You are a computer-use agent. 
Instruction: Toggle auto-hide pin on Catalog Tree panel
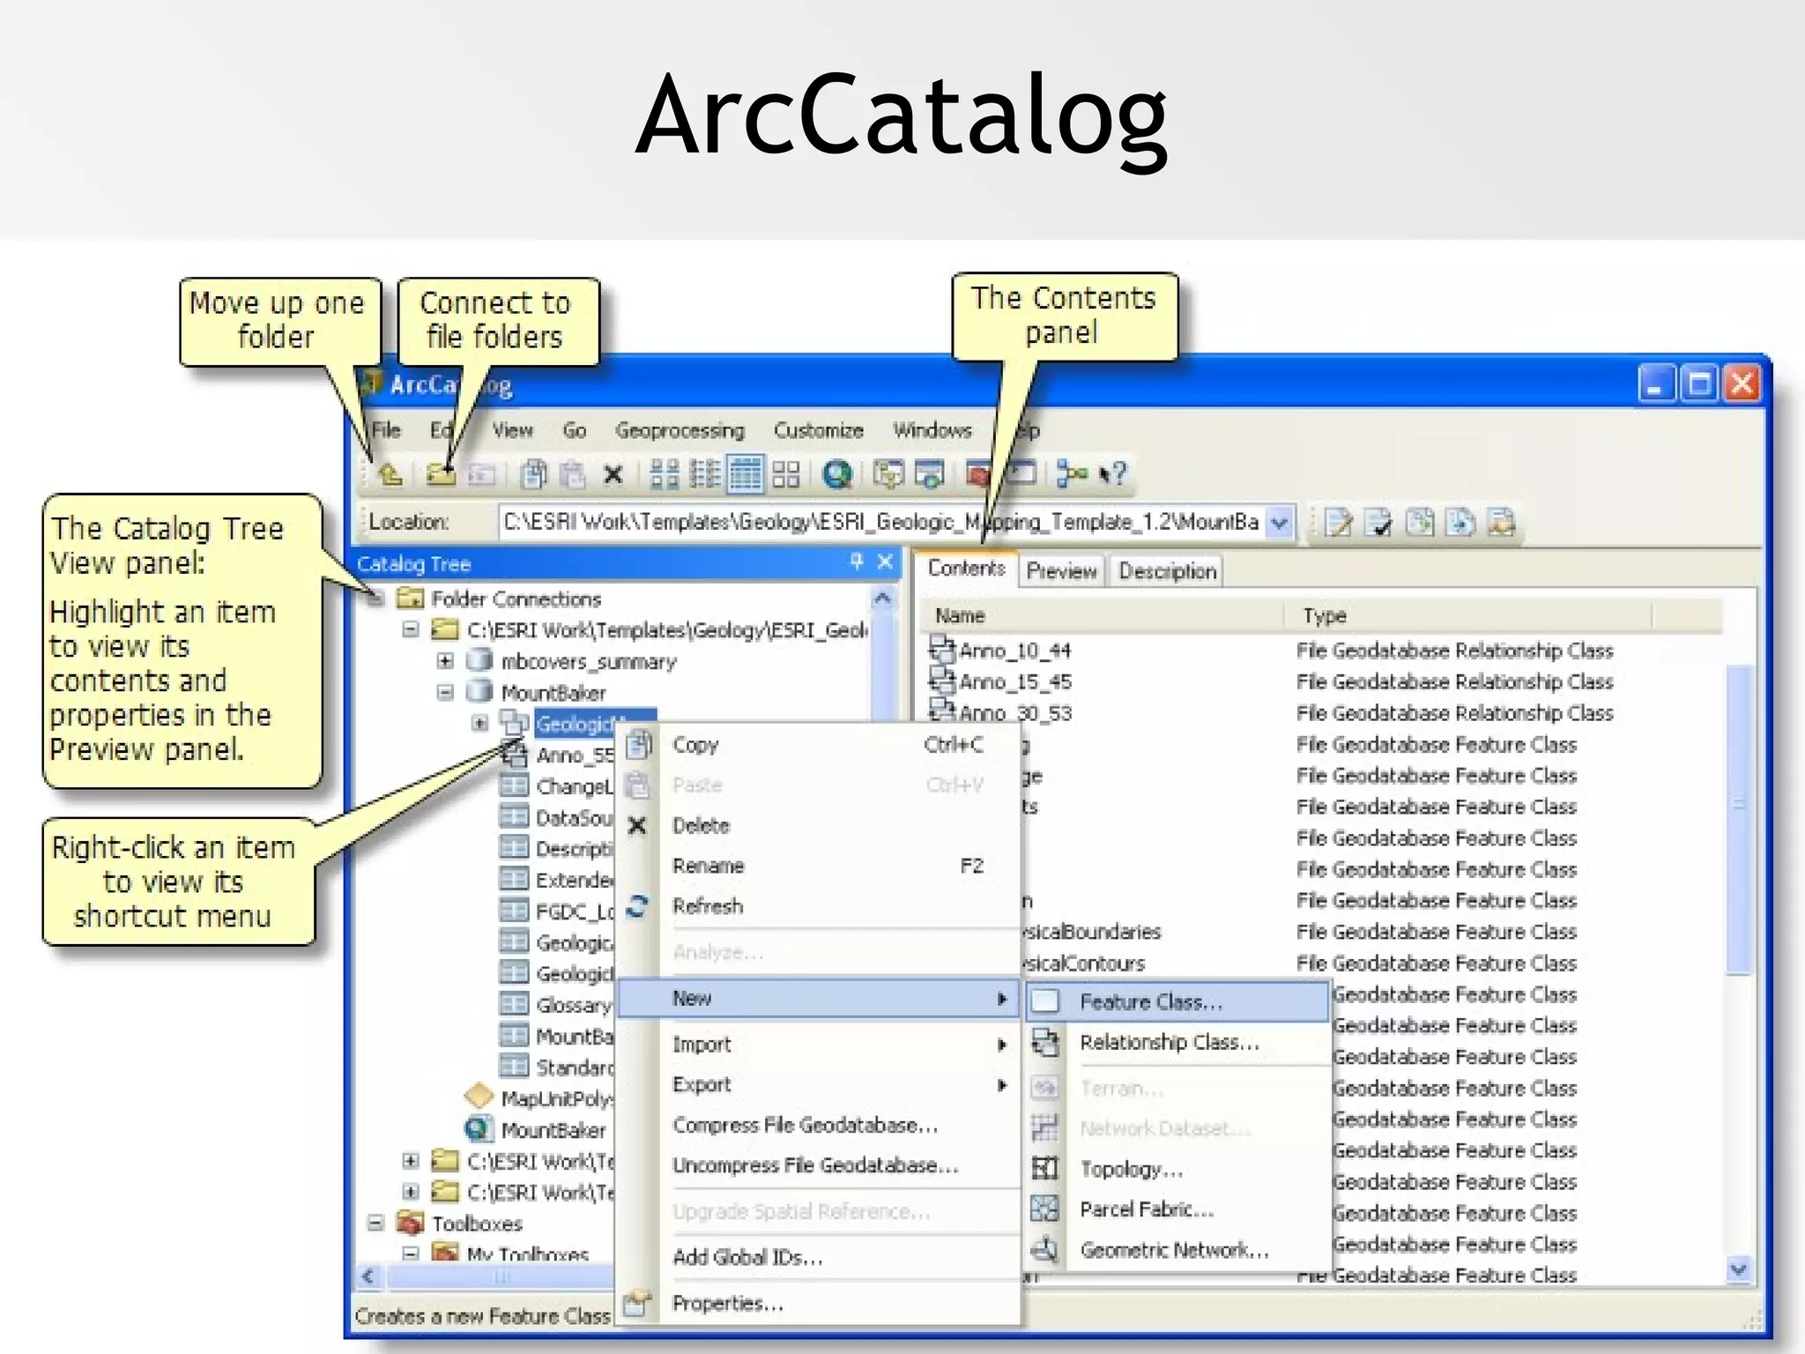[x=857, y=562]
